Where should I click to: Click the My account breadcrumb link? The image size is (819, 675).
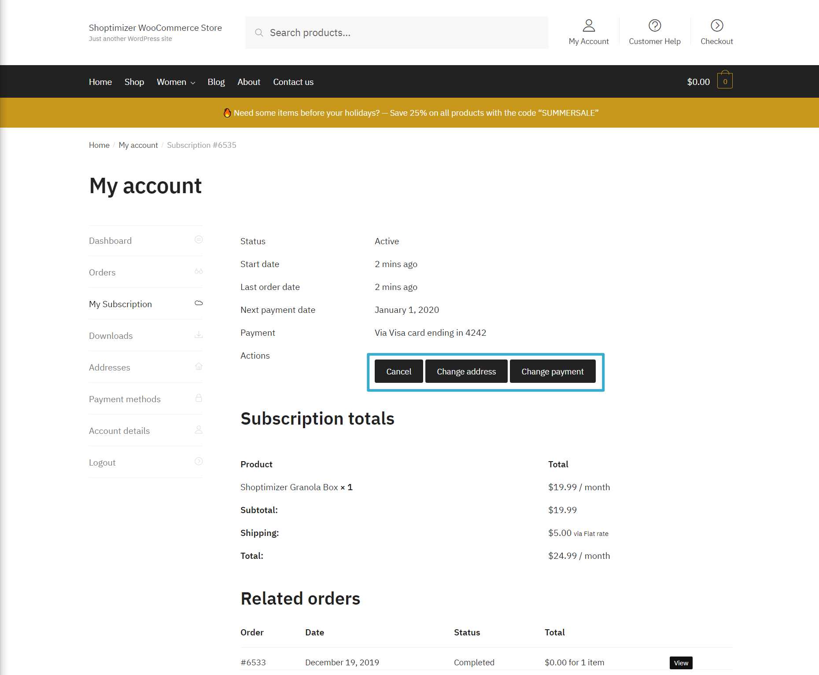(x=138, y=145)
